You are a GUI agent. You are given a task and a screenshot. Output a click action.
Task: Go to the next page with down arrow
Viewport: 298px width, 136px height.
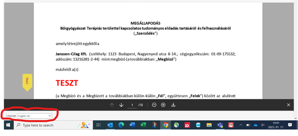click(x=121, y=105)
